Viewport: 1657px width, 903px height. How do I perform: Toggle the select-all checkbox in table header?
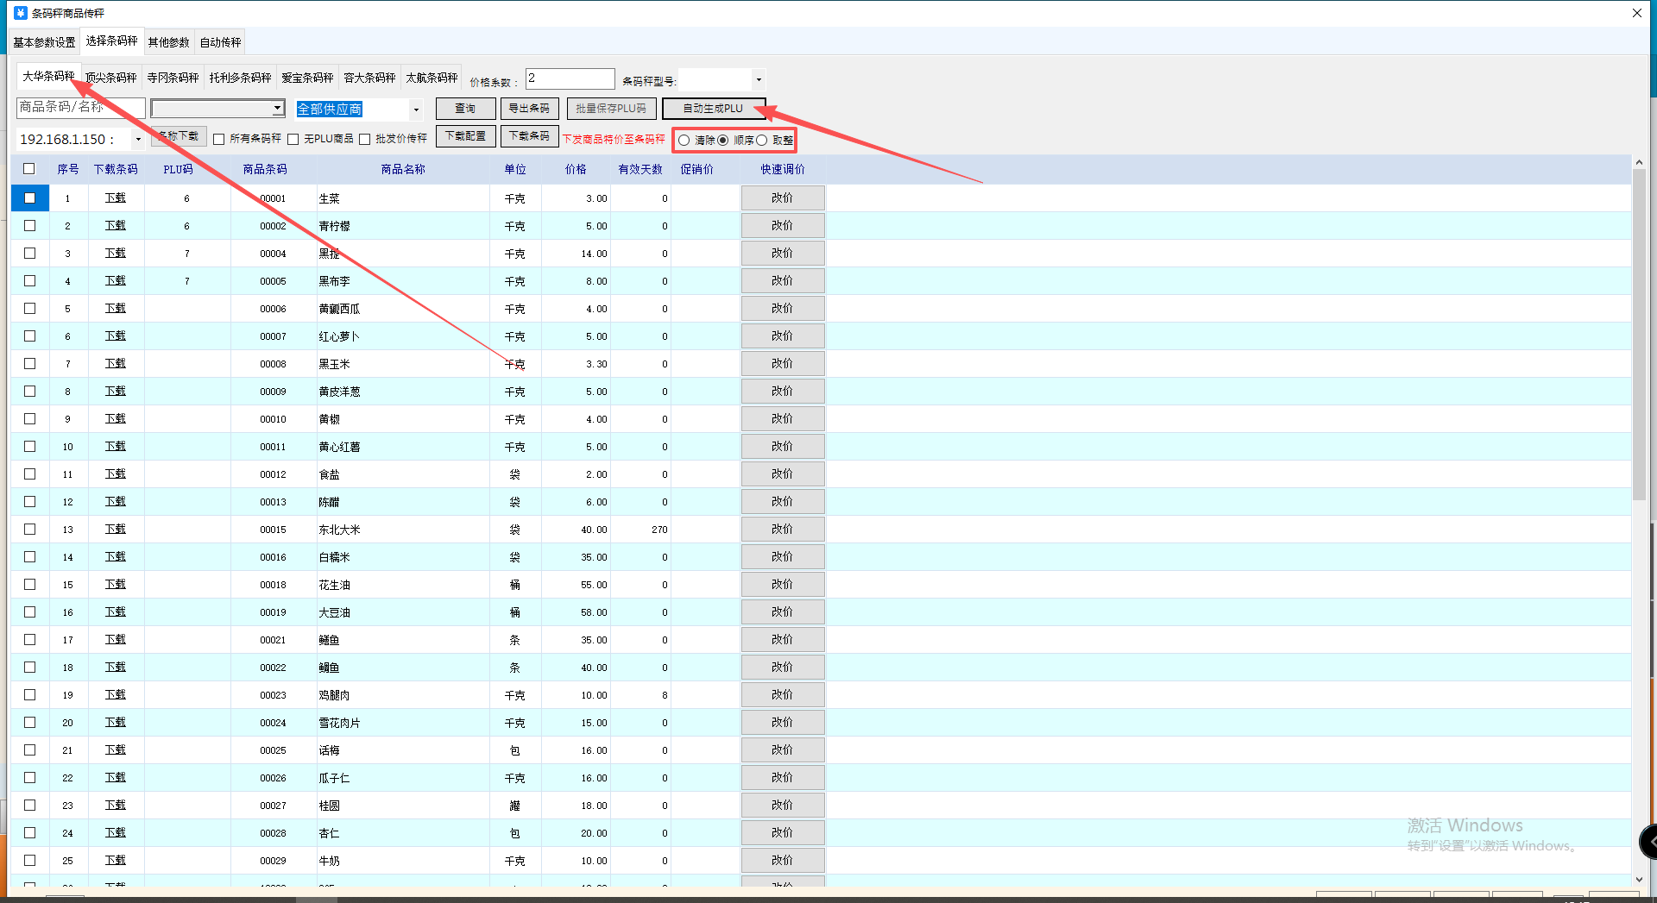tap(29, 169)
